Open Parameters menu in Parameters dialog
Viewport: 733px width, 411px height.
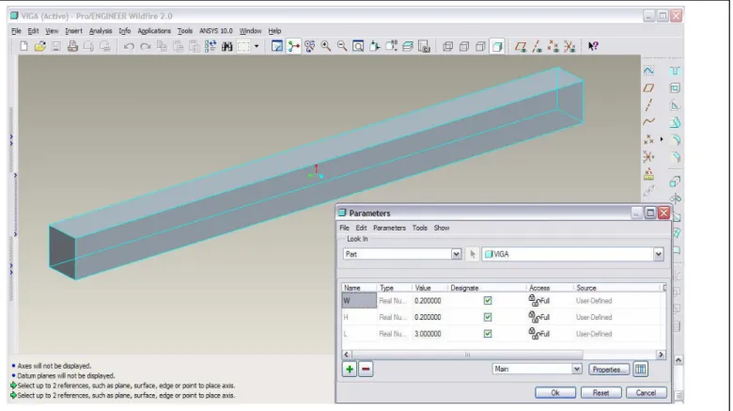click(389, 228)
